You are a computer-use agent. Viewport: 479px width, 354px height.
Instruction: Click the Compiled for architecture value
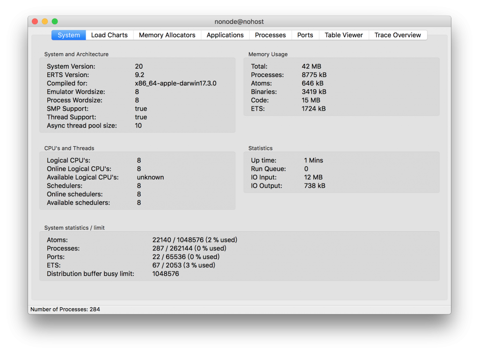tap(176, 83)
